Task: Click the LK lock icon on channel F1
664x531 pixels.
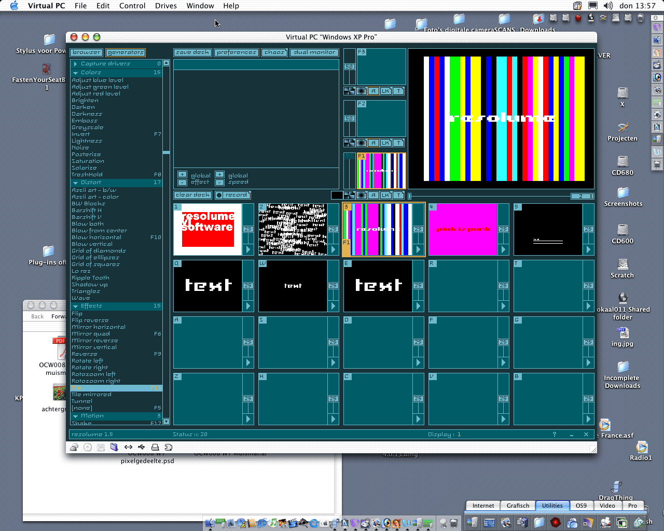Action: click(385, 195)
